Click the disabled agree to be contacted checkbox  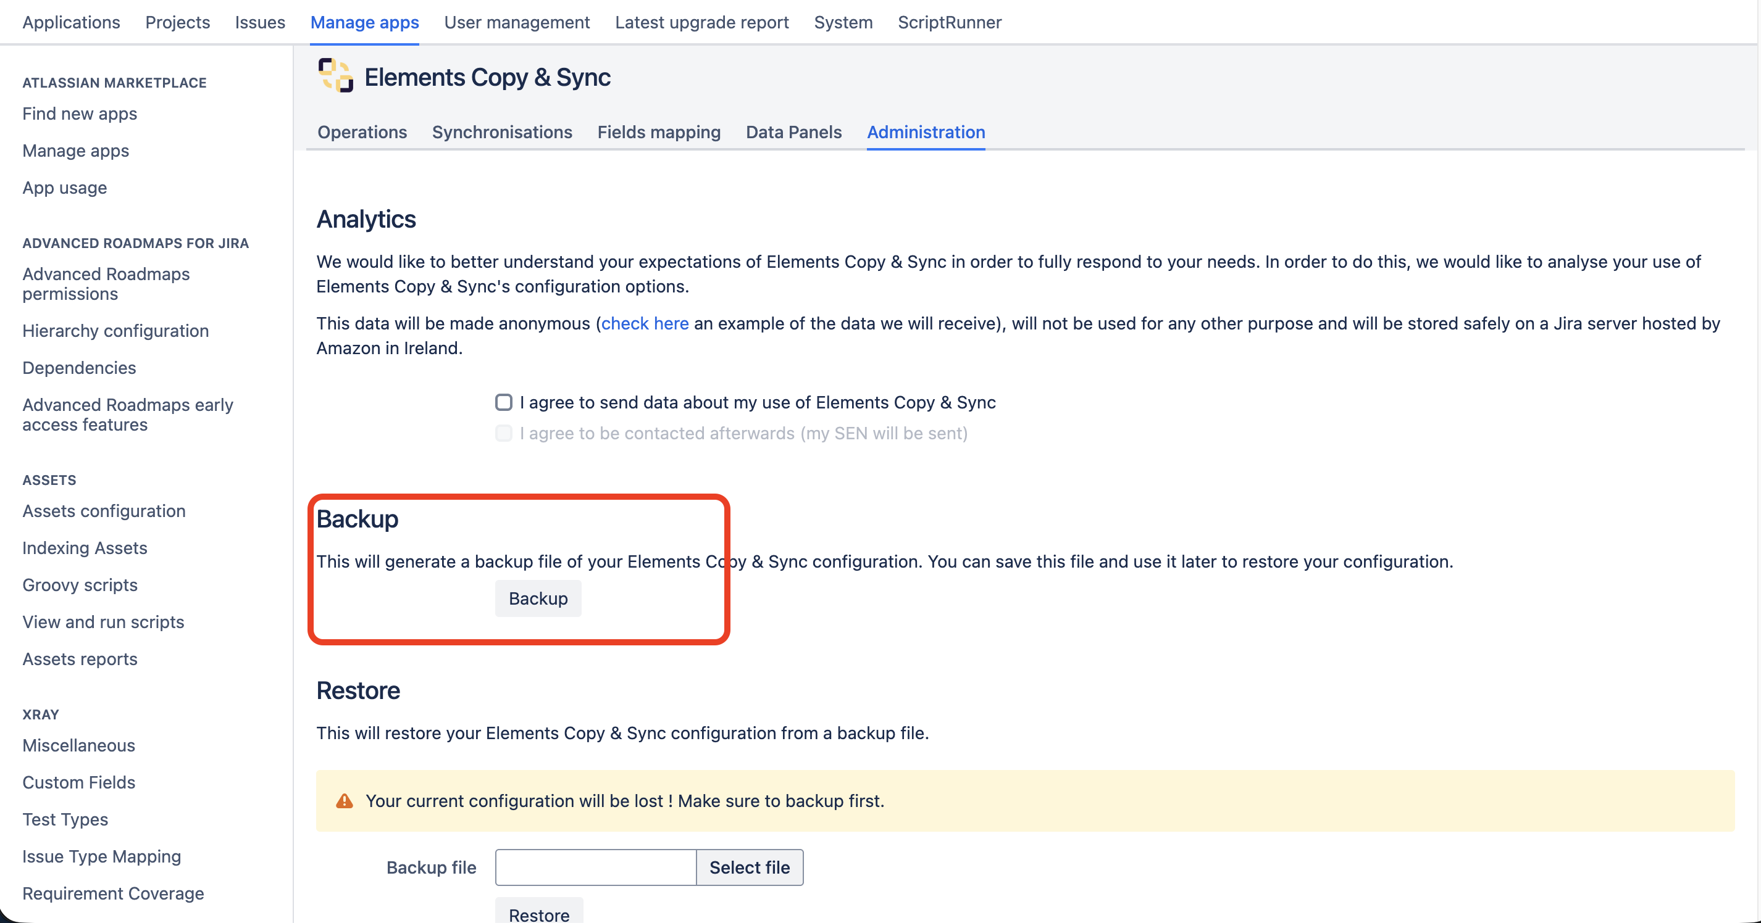click(x=504, y=433)
